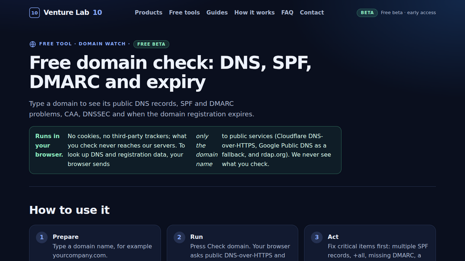Click the green FREE BETA badge
This screenshot has height=261, width=465.
pos(151,44)
